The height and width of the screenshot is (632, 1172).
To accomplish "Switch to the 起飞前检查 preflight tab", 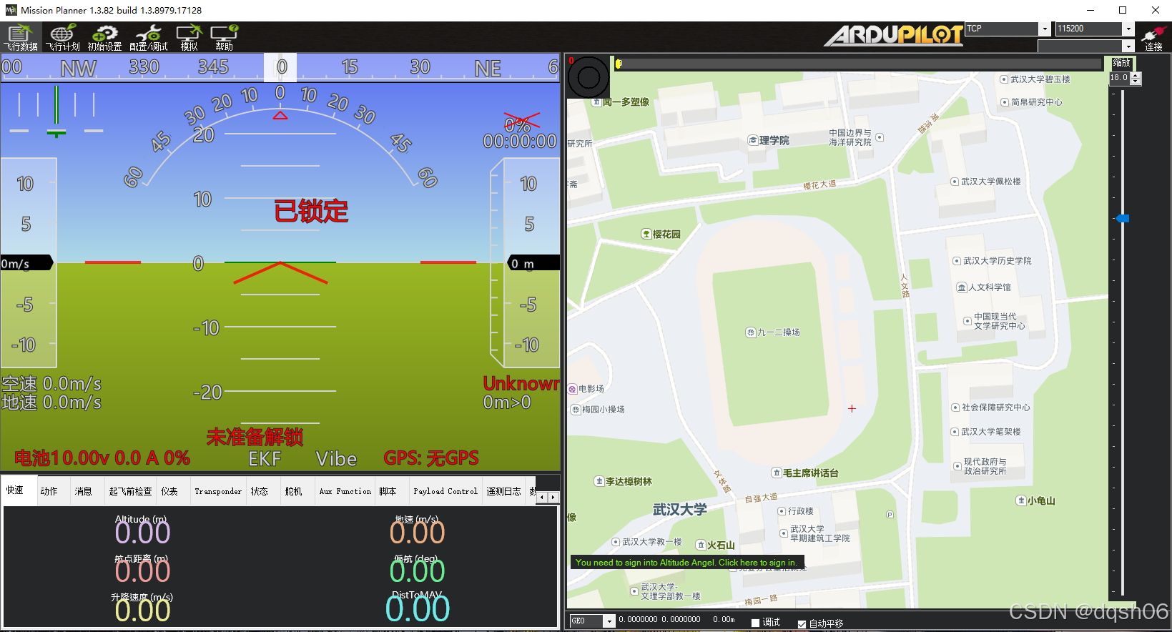I will (x=130, y=491).
